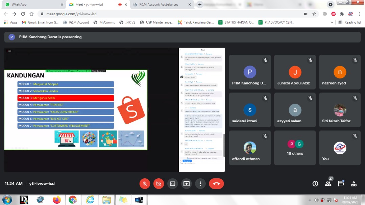Open PI ADVOCACY CEN bookmark
This screenshot has height=205, width=365.
coord(276,22)
